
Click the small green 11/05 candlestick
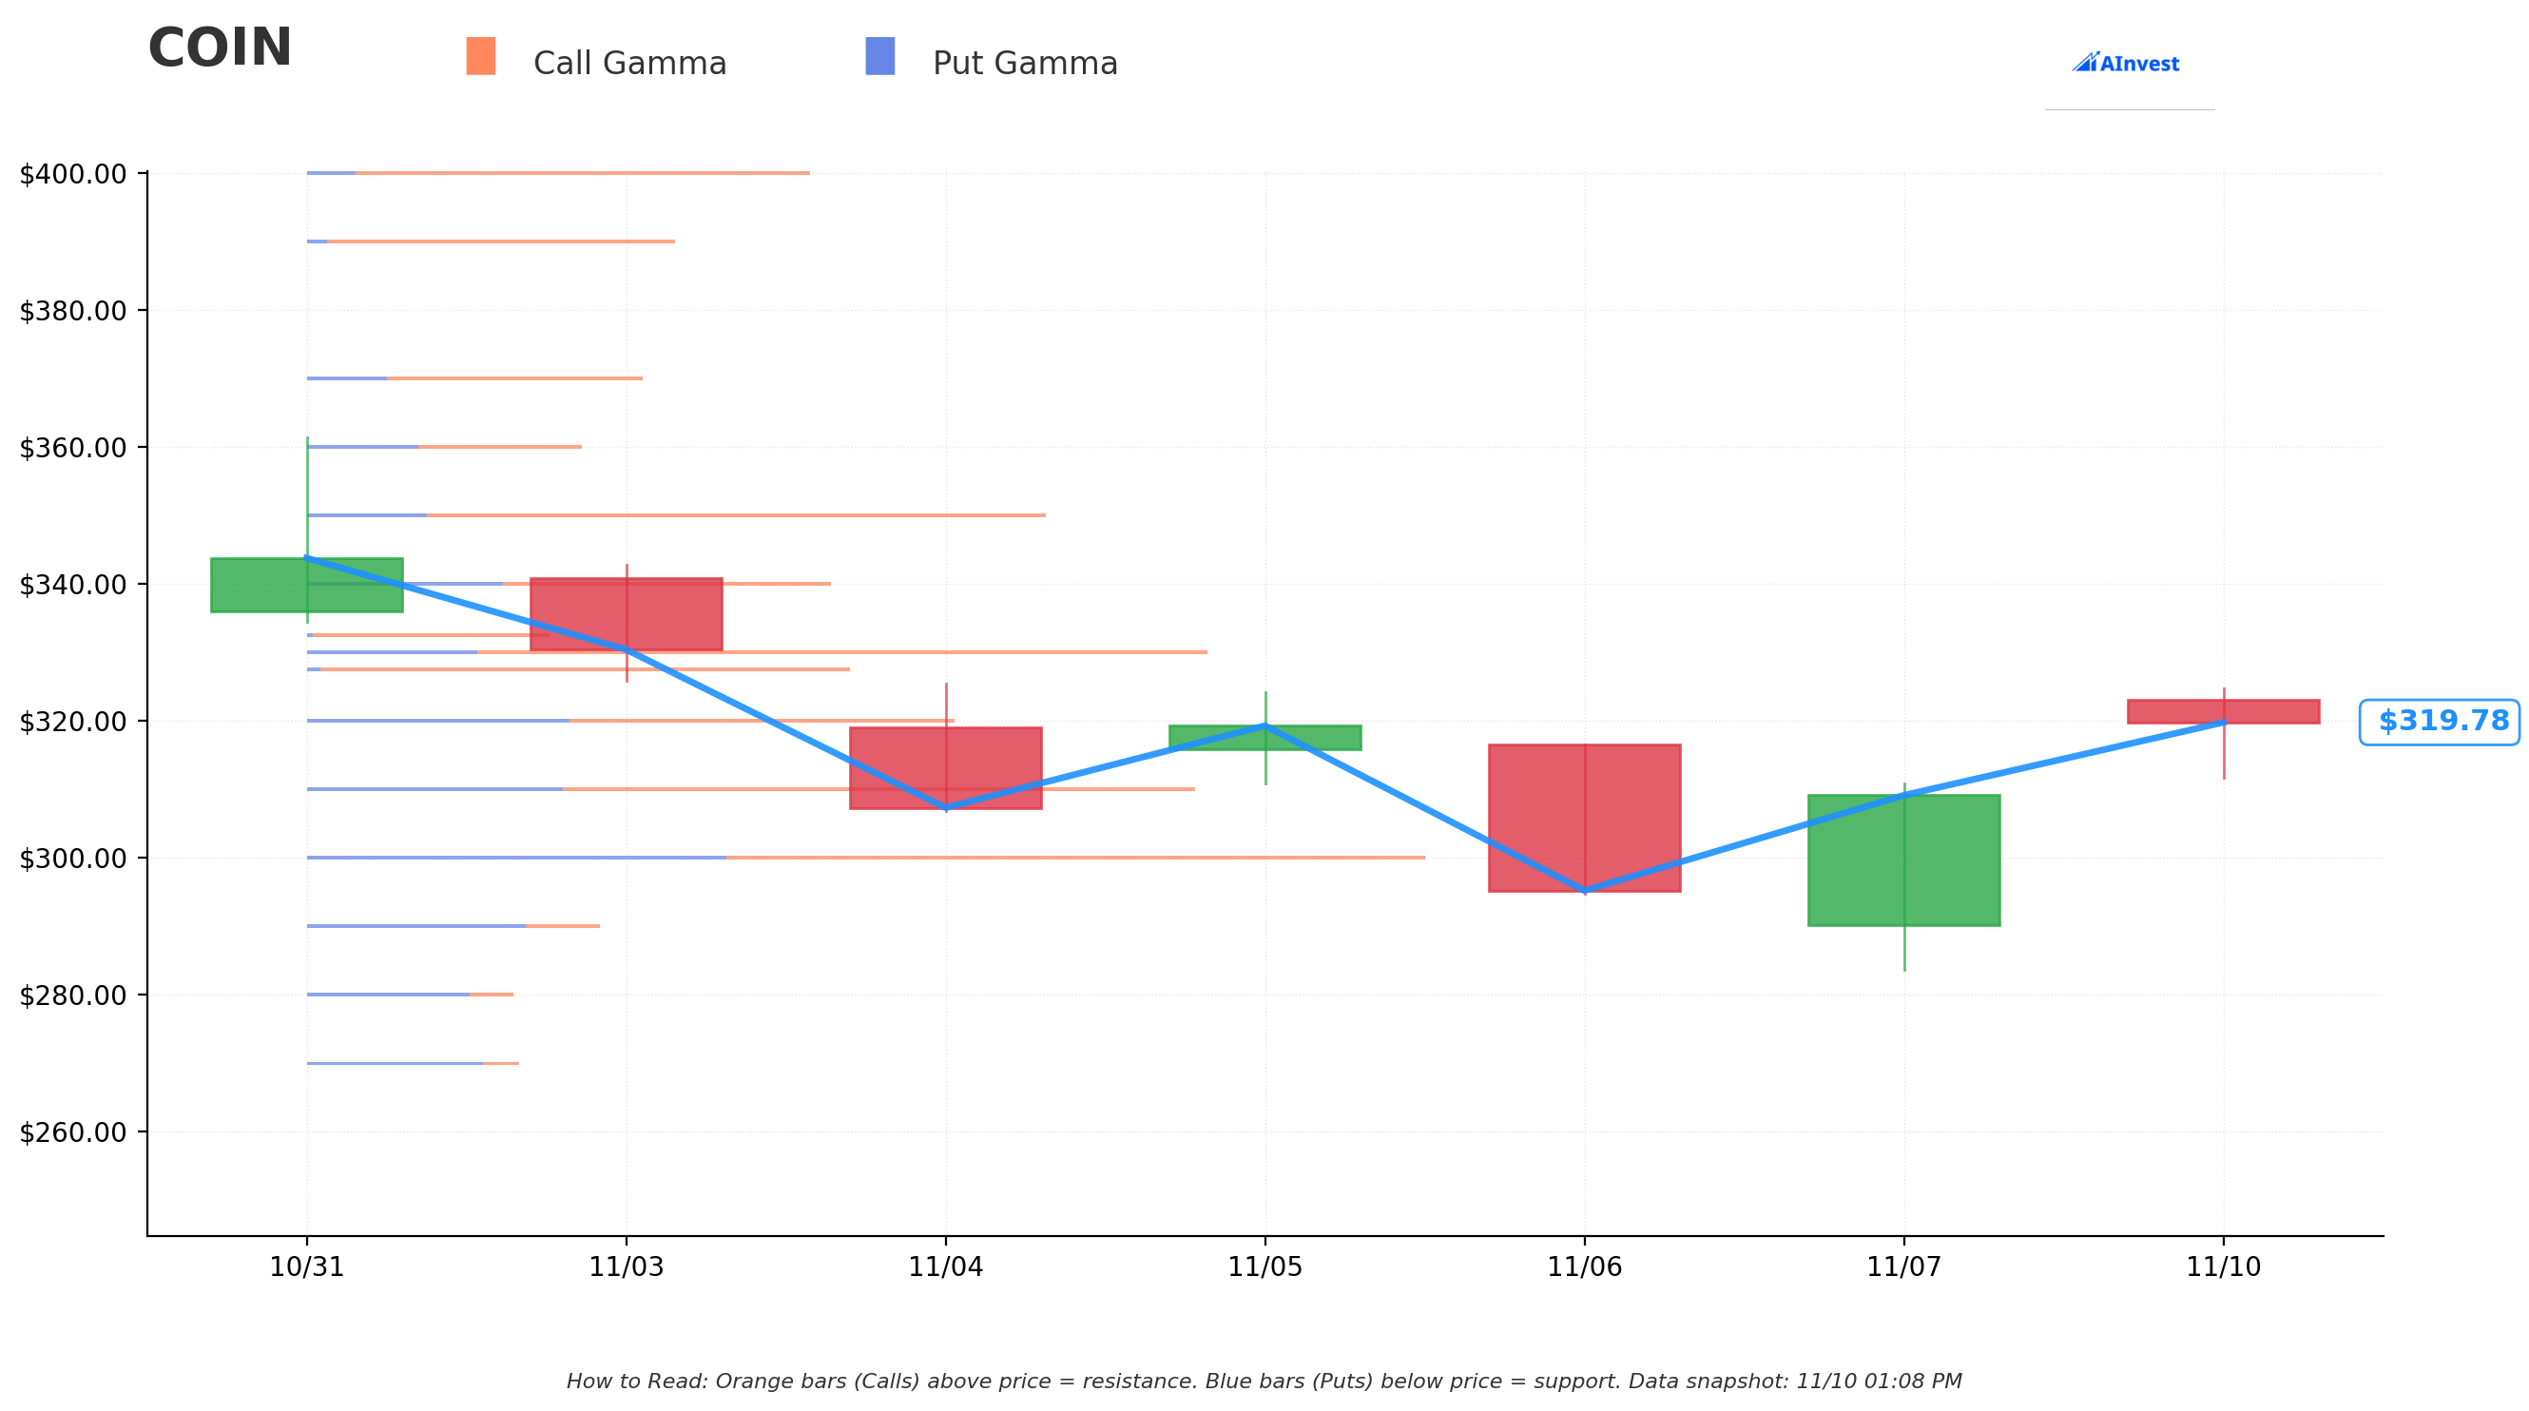coord(1264,738)
